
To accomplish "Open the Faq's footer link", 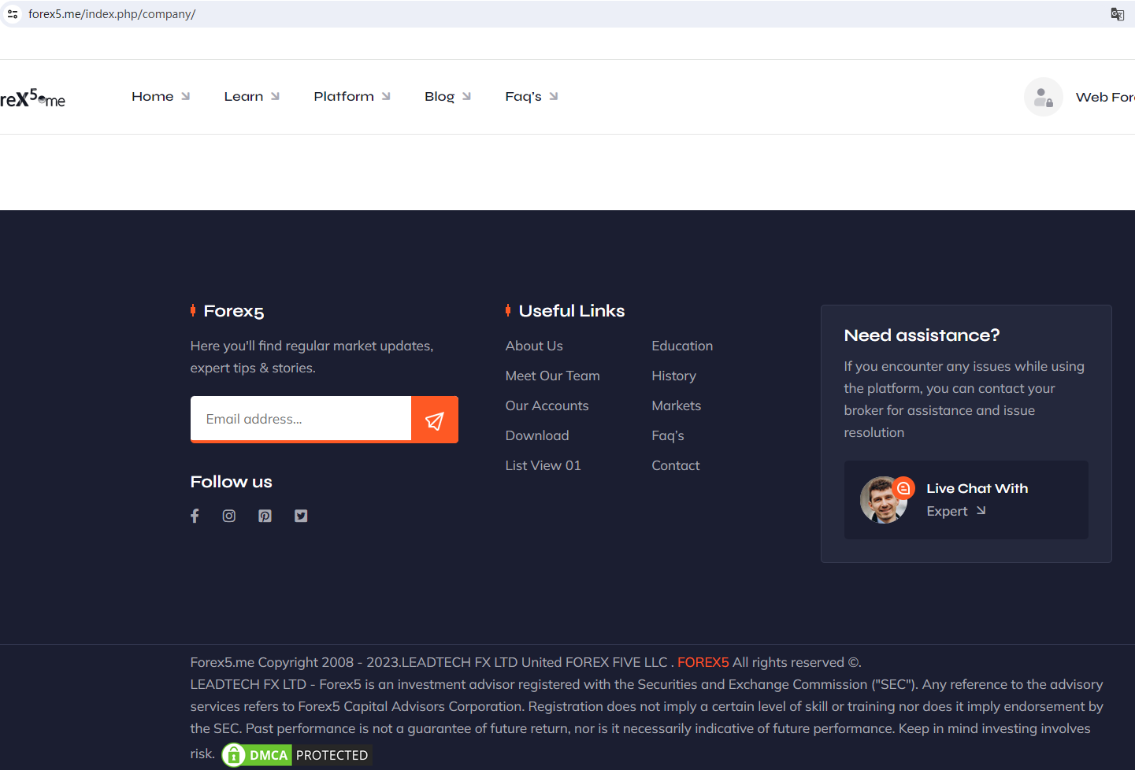I will pyautogui.click(x=668, y=435).
